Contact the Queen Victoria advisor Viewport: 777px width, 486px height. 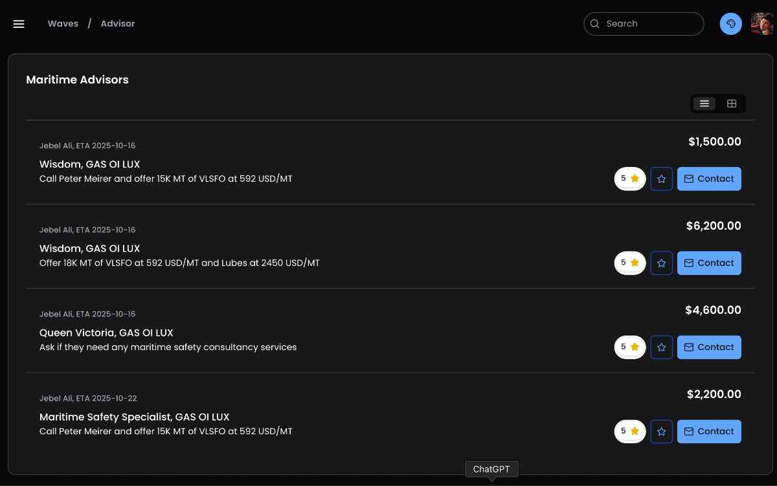(709, 348)
